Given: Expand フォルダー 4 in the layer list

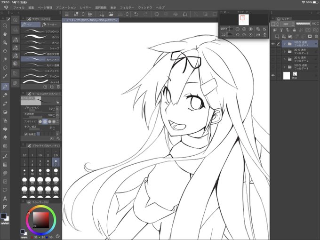Looking at the screenshot, I should [x=285, y=44].
